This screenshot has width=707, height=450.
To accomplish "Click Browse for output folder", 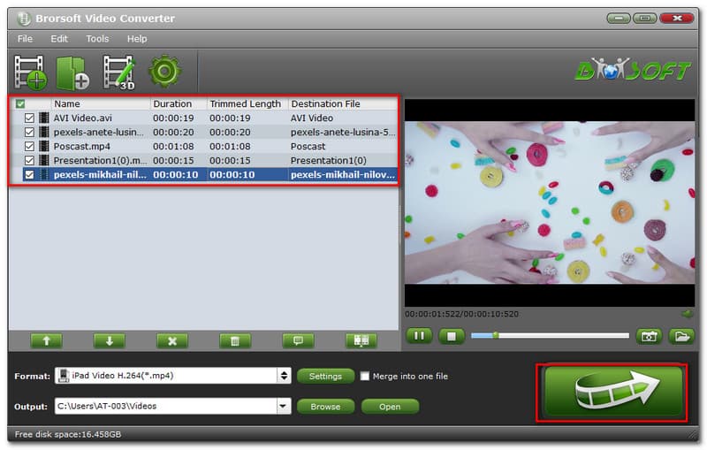I will click(325, 407).
